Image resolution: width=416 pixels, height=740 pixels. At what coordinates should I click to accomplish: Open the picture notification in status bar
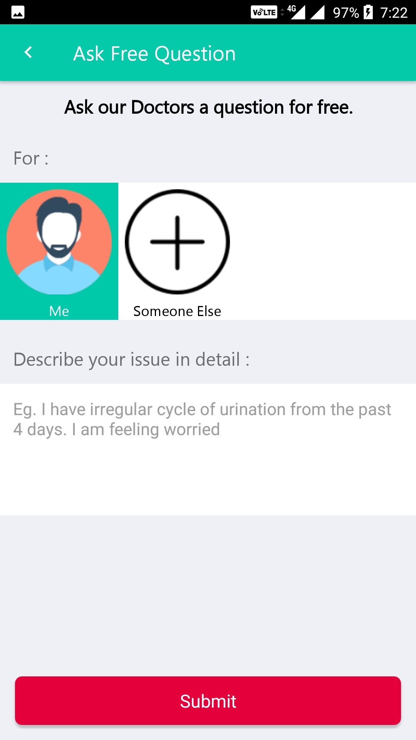pos(18,12)
